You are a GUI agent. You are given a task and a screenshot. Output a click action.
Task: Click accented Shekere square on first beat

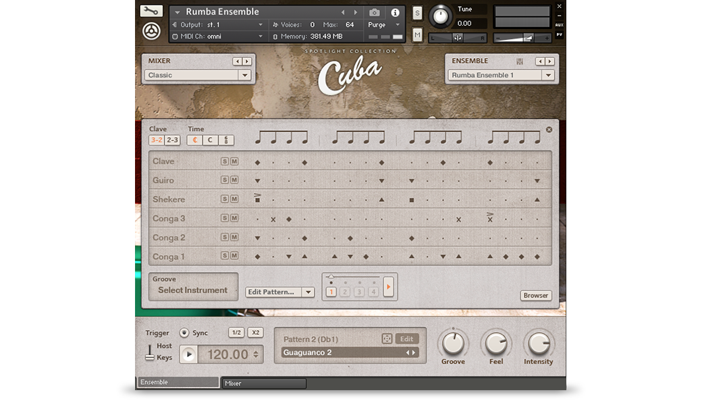click(x=257, y=198)
